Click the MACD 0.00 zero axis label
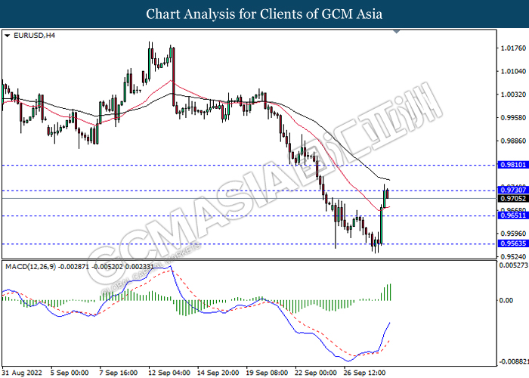Image resolution: width=529 pixels, height=378 pixels. coord(506,300)
